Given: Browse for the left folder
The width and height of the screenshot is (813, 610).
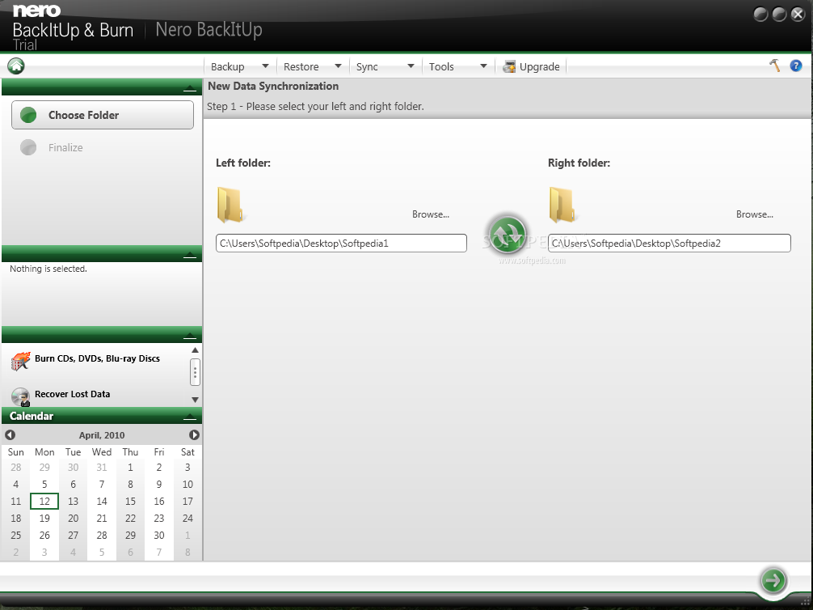Looking at the screenshot, I should click(x=431, y=214).
